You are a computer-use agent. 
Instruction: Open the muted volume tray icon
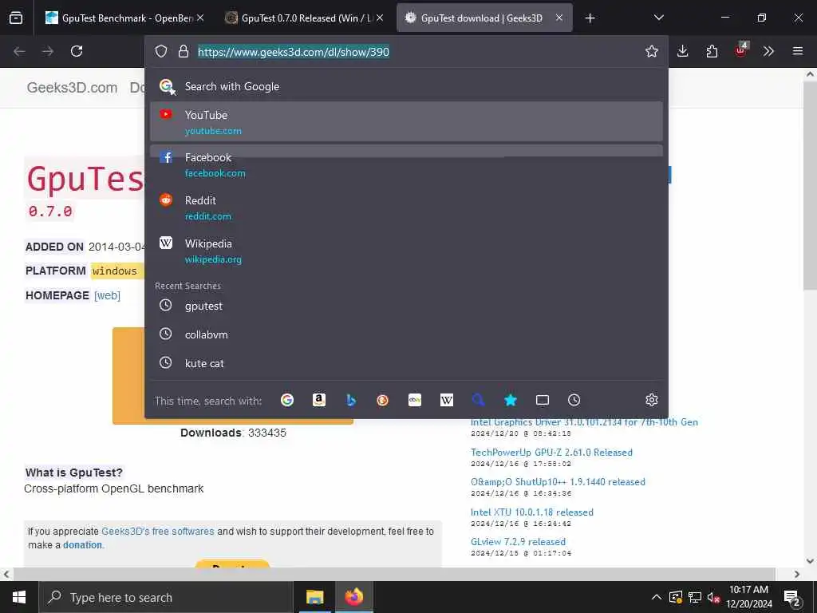(x=714, y=597)
